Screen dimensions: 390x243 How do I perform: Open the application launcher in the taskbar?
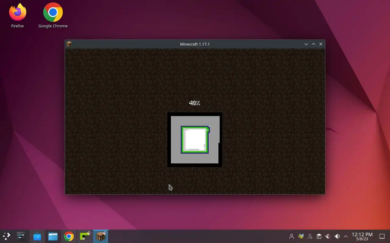[7, 236]
